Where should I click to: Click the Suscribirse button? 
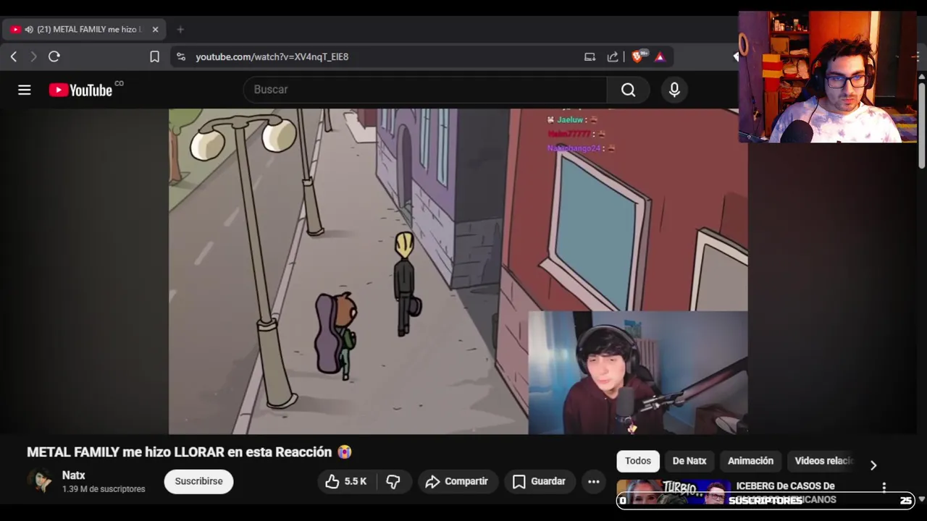pyautogui.click(x=198, y=481)
